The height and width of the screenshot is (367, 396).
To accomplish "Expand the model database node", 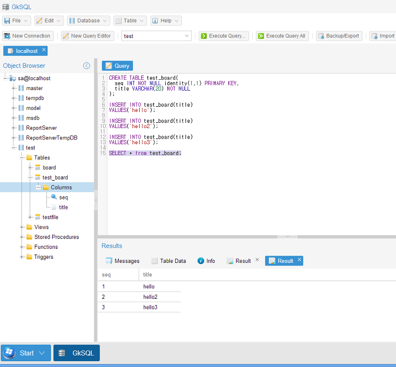I will (14, 108).
